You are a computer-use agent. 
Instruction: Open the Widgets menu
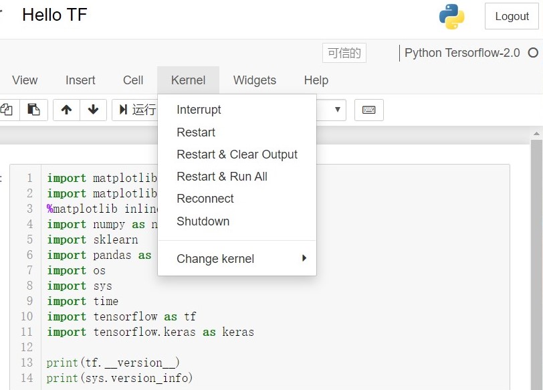[255, 80]
